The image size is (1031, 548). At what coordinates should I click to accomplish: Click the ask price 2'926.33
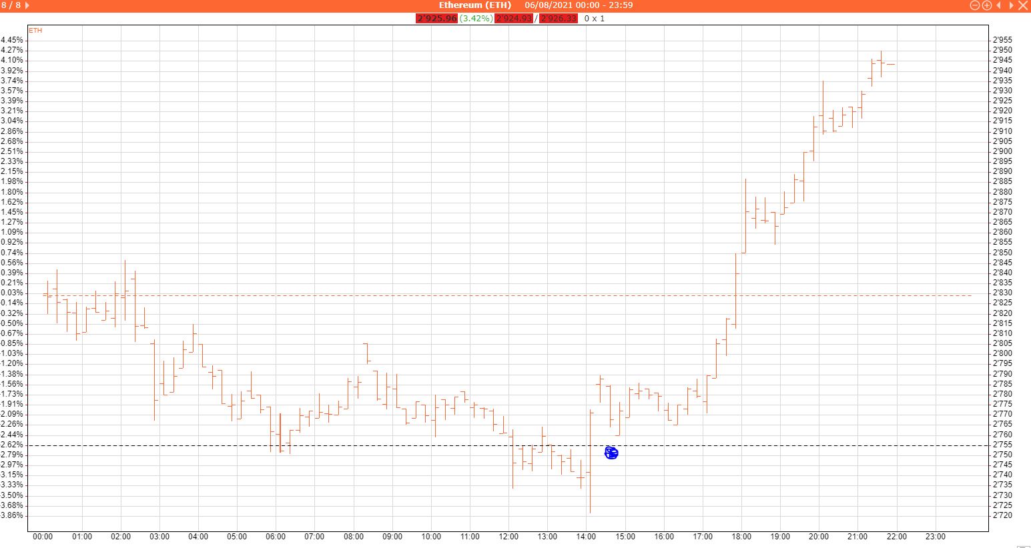click(x=558, y=19)
